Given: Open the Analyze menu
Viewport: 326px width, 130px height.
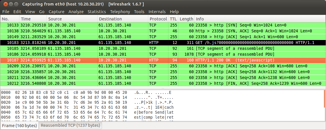Looking at the screenshot, I should (76, 12).
